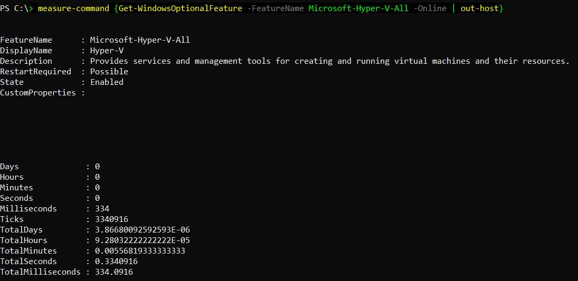Click the RestartRequired value Possible
The width and height of the screenshot is (578, 281).
109,72
